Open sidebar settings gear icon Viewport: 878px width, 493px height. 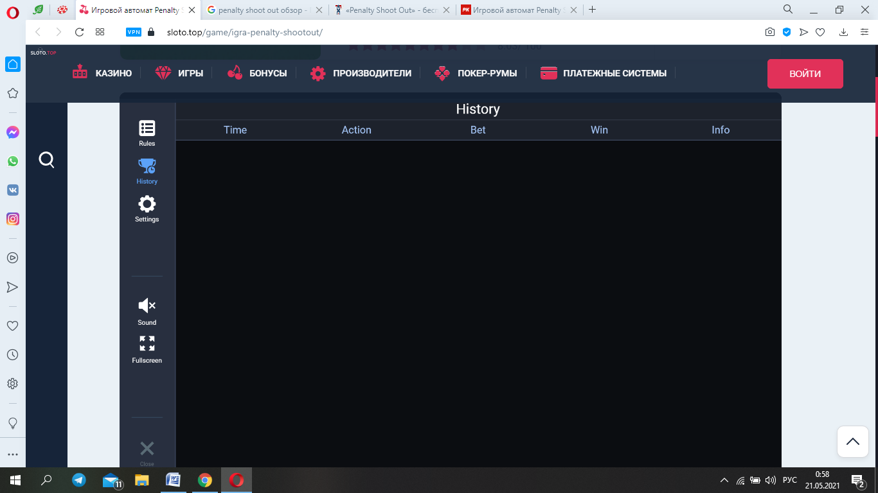click(x=12, y=384)
